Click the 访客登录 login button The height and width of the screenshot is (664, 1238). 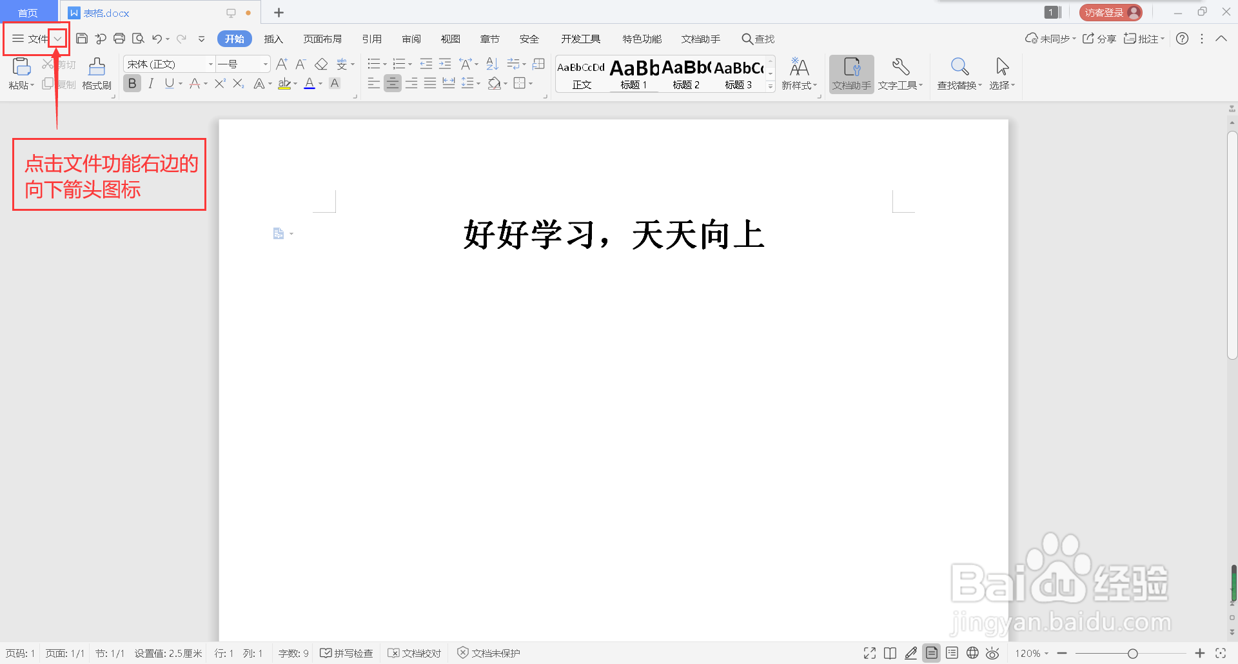[1110, 12]
